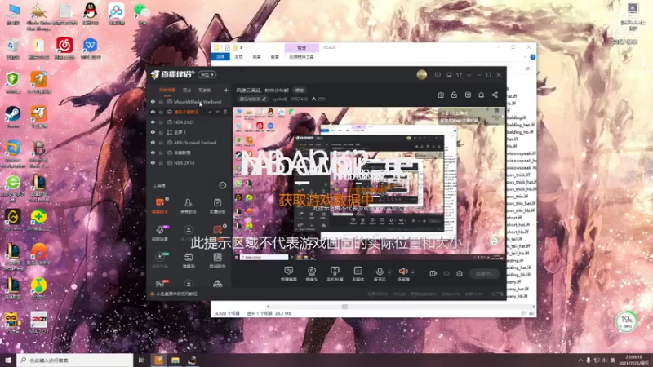Collapse the toolbox section with minus circle

pyautogui.click(x=223, y=185)
